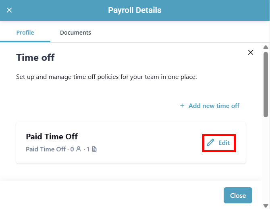Click the Payroll Details header title

point(135,10)
